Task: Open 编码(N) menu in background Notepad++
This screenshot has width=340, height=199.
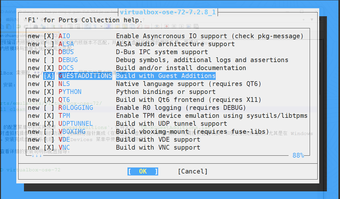Action: 12,20
